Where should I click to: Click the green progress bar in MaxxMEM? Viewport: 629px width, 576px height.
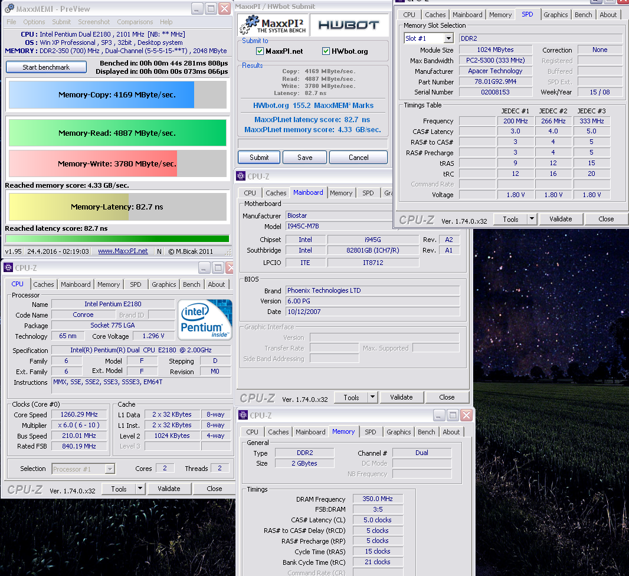click(117, 238)
